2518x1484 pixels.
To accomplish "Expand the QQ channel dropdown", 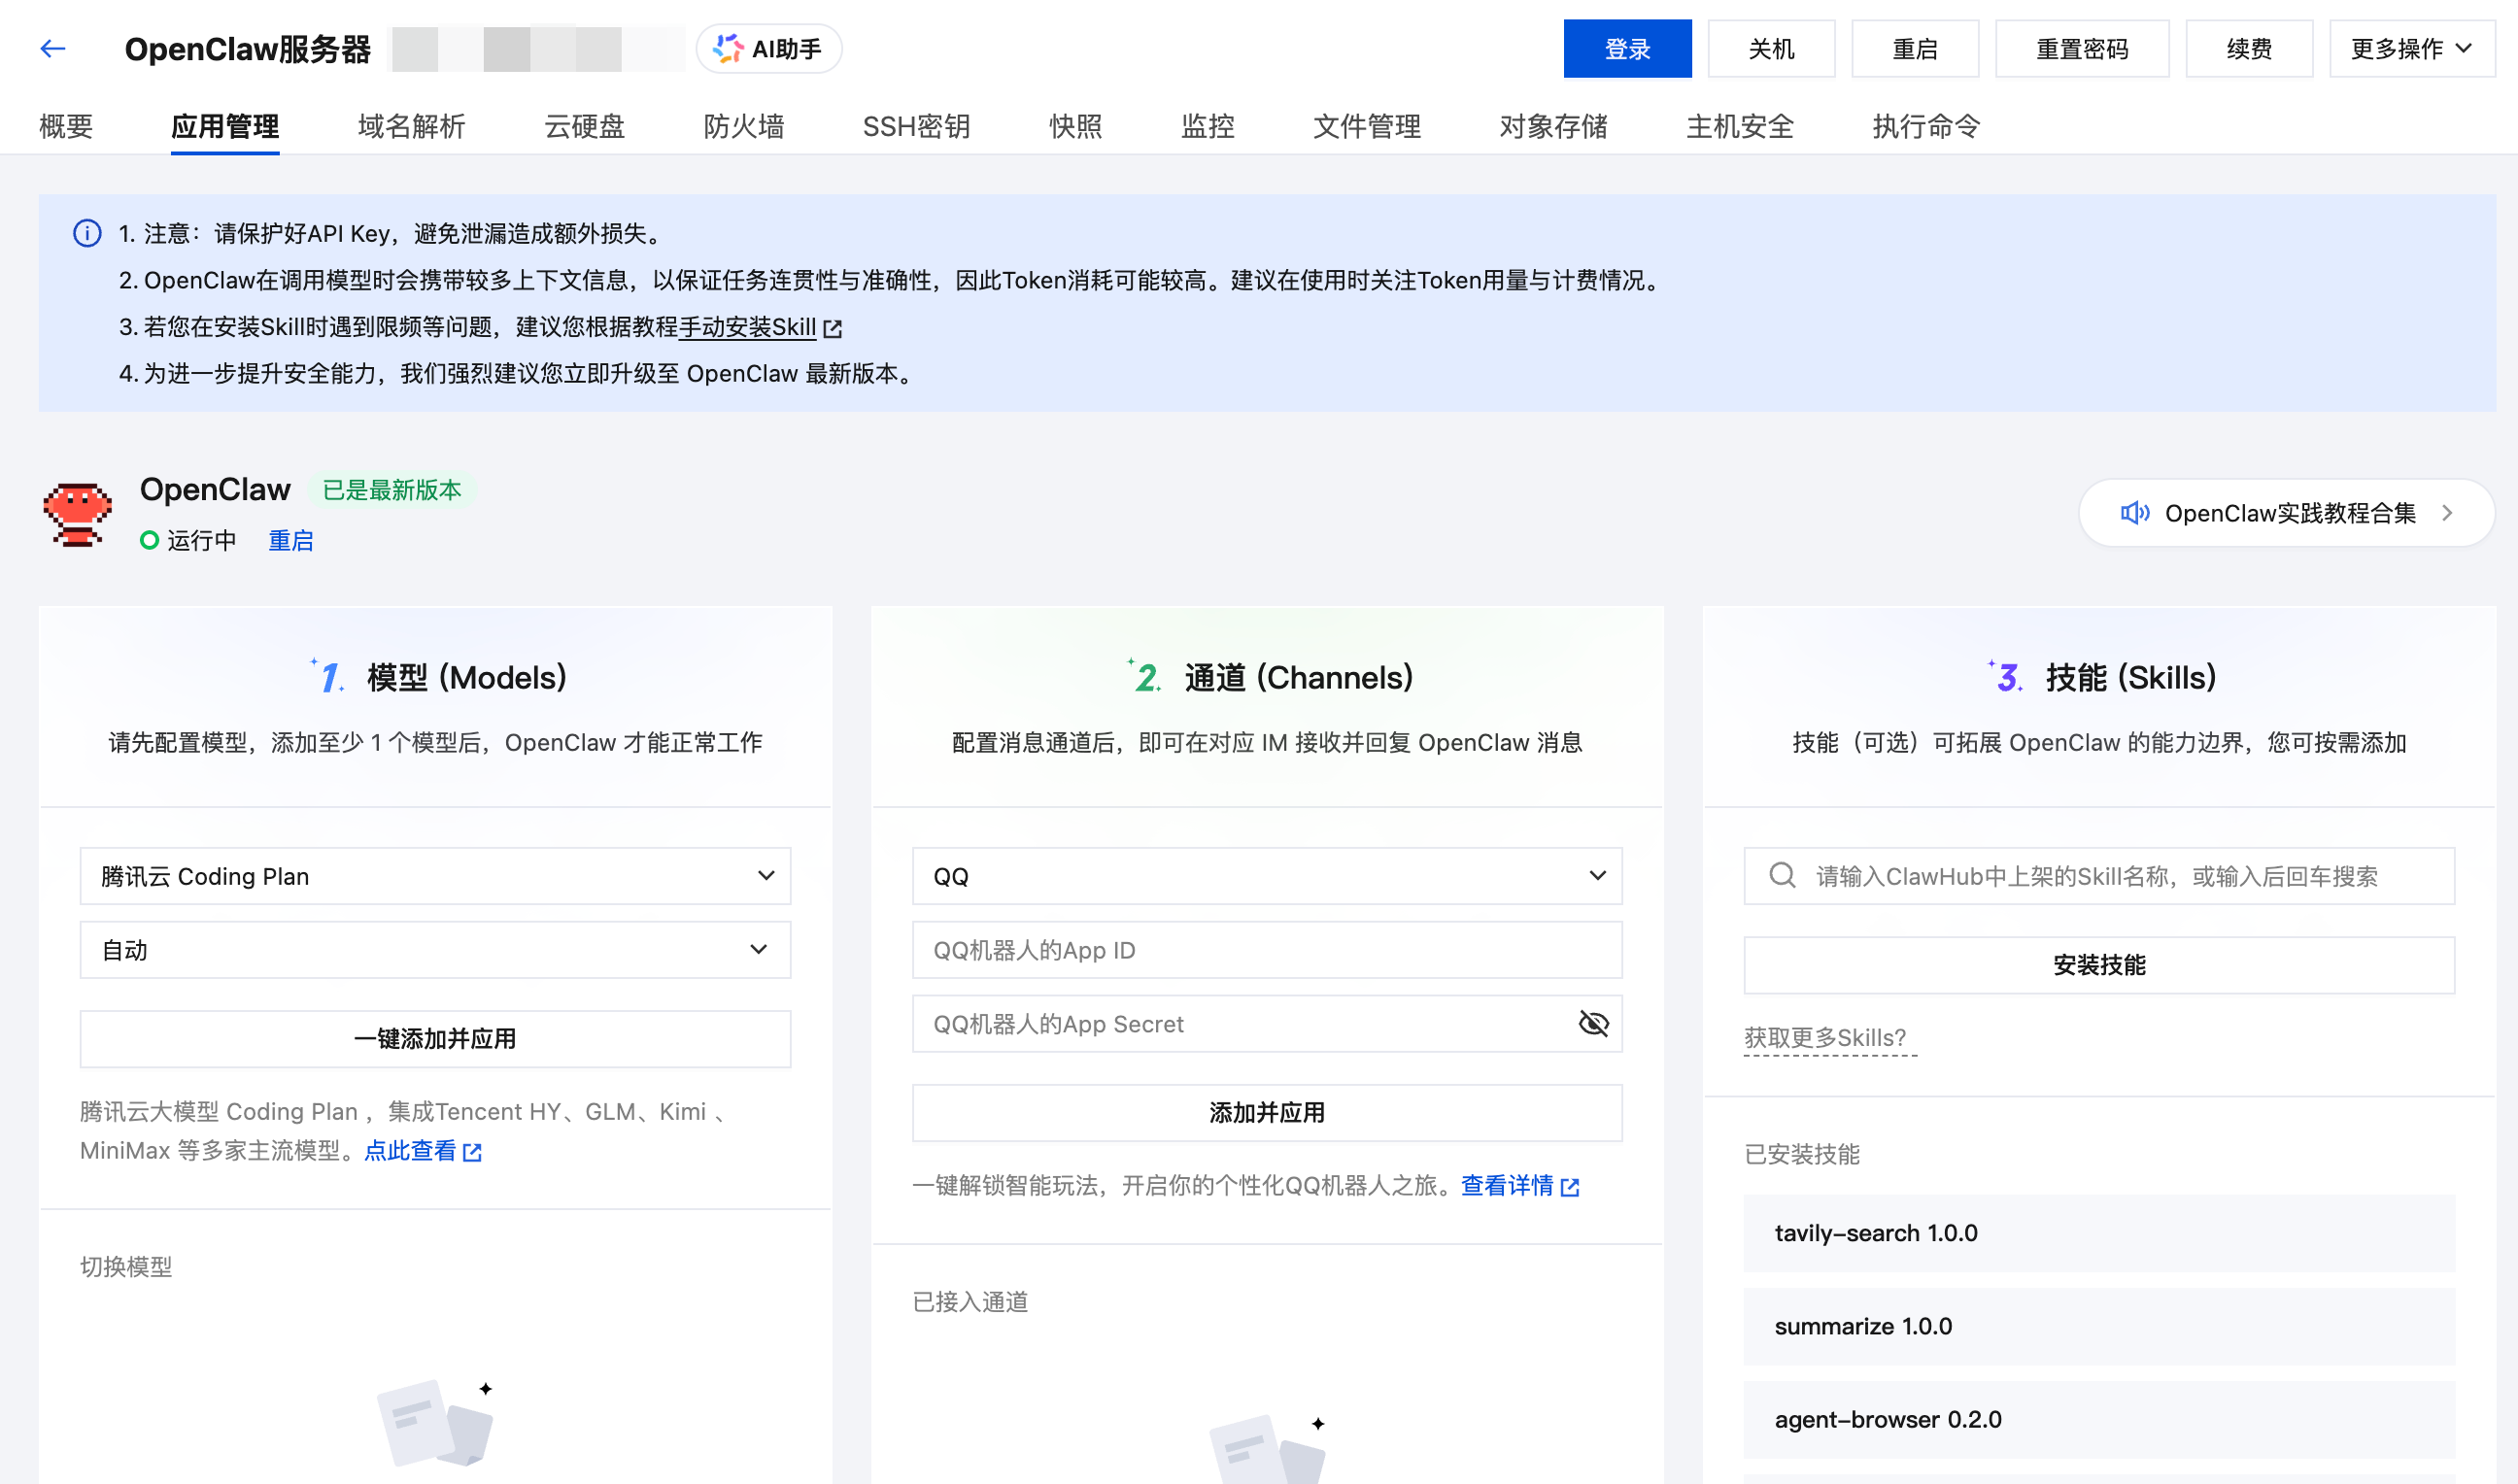I will [1266, 876].
